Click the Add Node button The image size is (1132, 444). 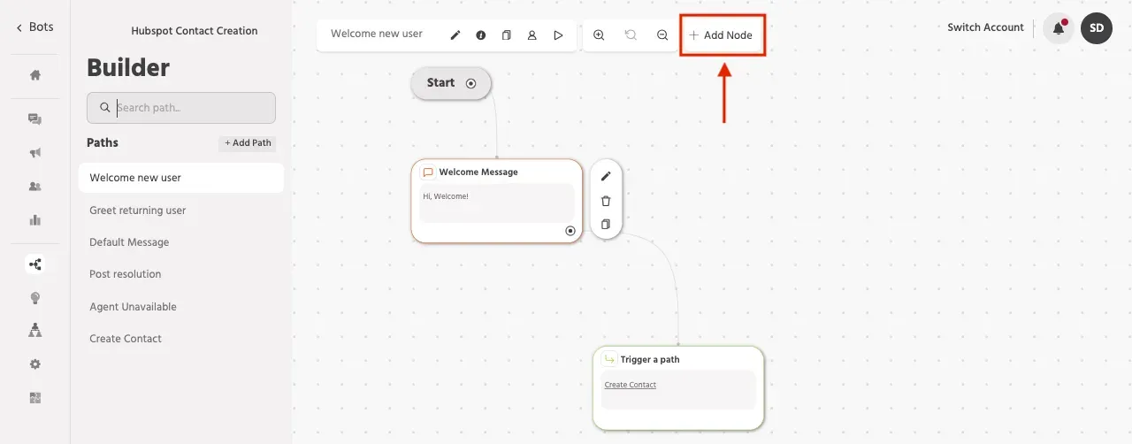[x=722, y=35]
